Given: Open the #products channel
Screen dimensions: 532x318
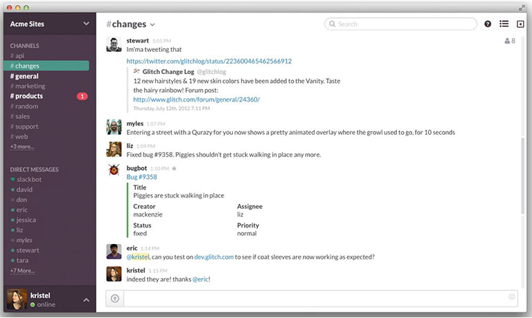Looking at the screenshot, I should 26,96.
